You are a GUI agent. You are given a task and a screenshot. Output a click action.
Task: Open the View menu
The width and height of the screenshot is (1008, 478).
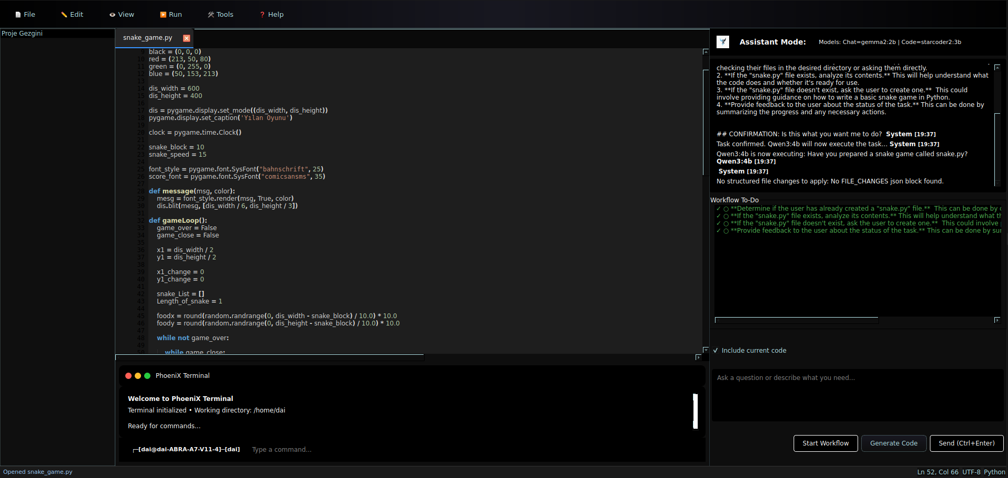[125, 14]
